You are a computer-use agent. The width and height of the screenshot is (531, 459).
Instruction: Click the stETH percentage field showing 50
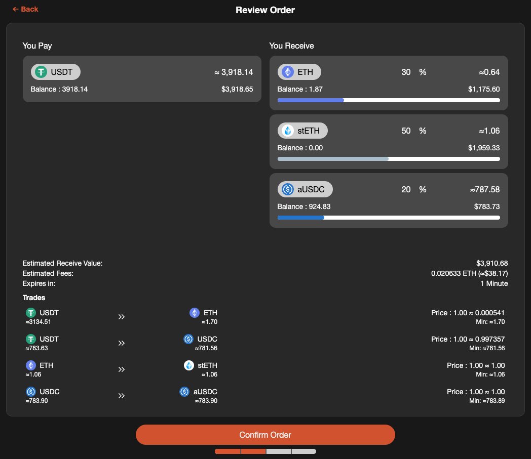[x=406, y=131]
